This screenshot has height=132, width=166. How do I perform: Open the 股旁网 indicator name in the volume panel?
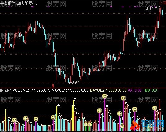click(6, 90)
